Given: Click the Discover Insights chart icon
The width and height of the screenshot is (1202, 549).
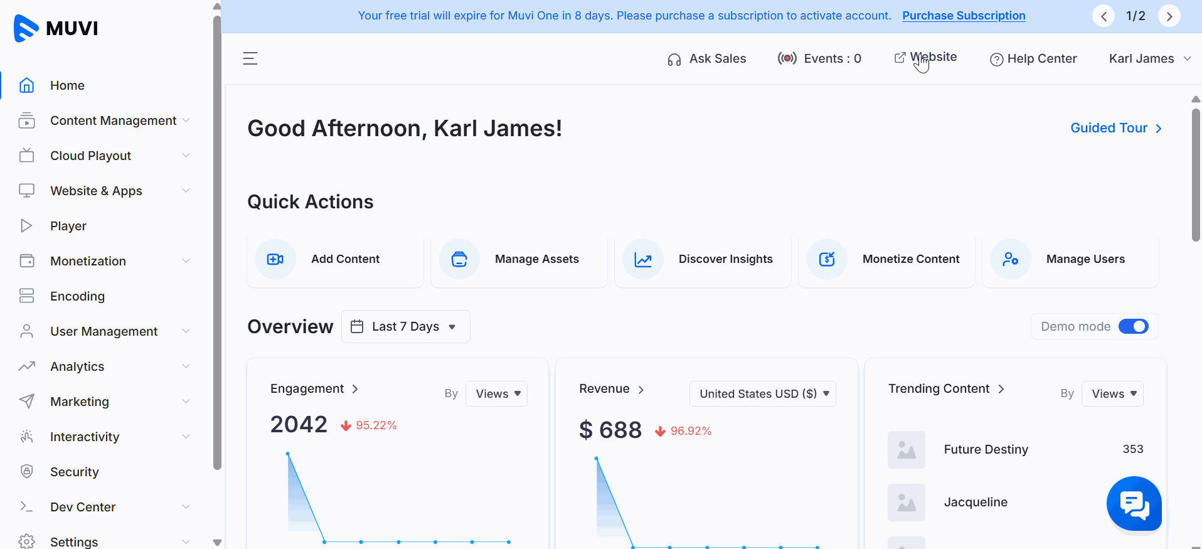Looking at the screenshot, I should coord(643,259).
